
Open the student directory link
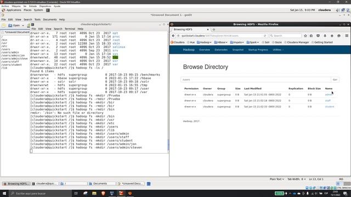click(x=330, y=107)
